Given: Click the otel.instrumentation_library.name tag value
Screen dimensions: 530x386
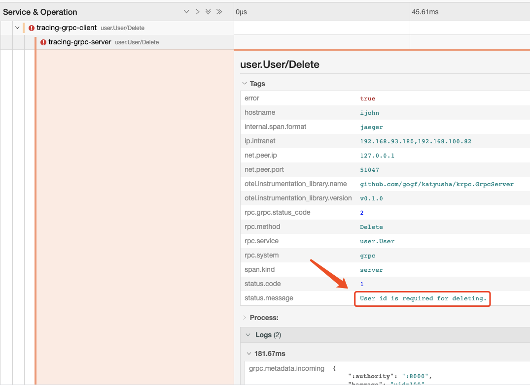Looking at the screenshot, I should (436, 184).
